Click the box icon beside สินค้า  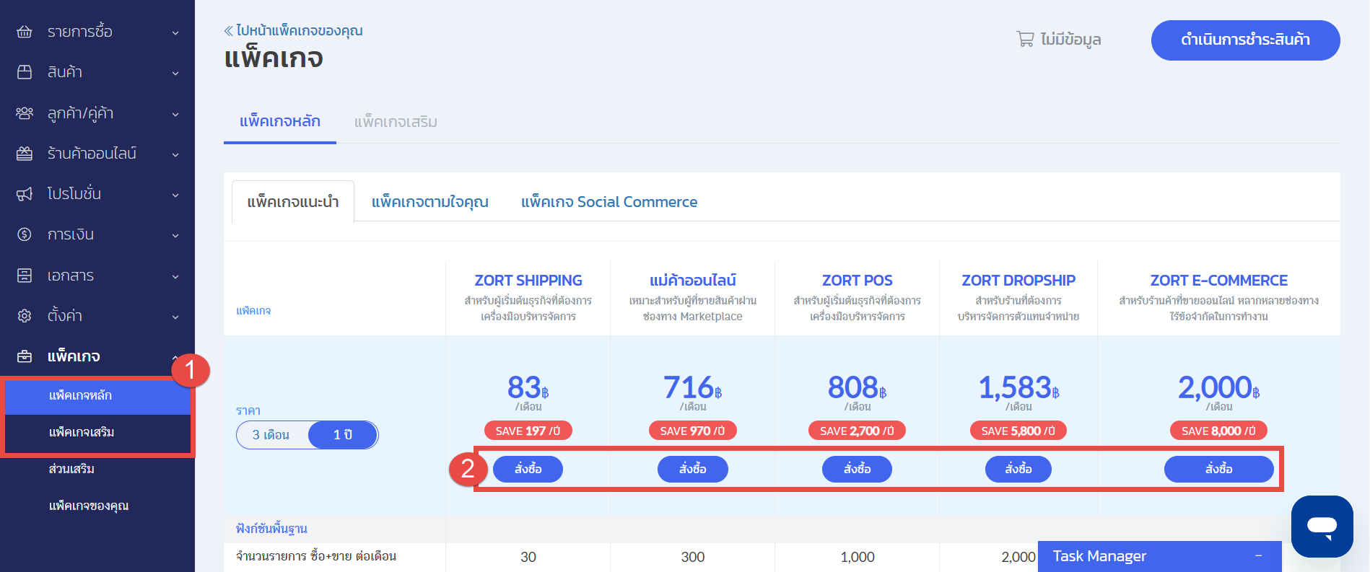point(25,72)
